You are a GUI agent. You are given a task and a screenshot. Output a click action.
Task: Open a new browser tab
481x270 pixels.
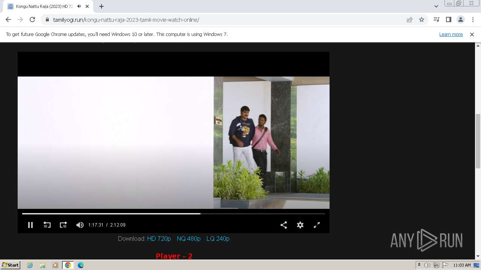tap(101, 6)
